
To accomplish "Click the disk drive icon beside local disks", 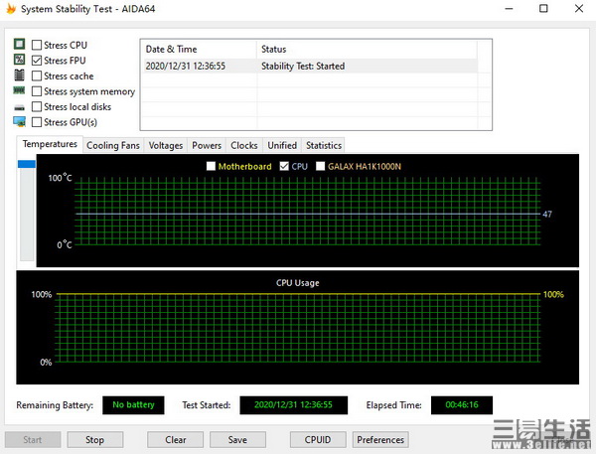I will [19, 107].
